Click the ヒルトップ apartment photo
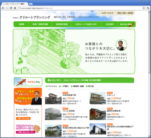The width and height of the screenshot is (151, 138). [98, 98]
